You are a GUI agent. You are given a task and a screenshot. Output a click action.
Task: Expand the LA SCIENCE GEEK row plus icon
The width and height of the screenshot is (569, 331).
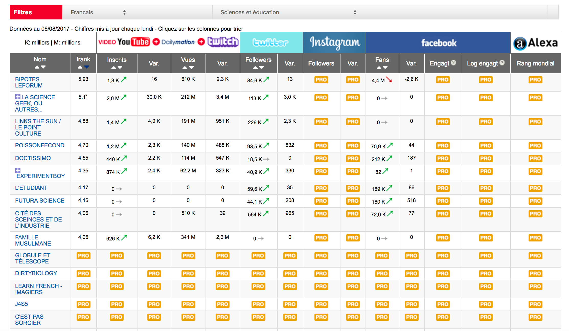[x=18, y=97]
